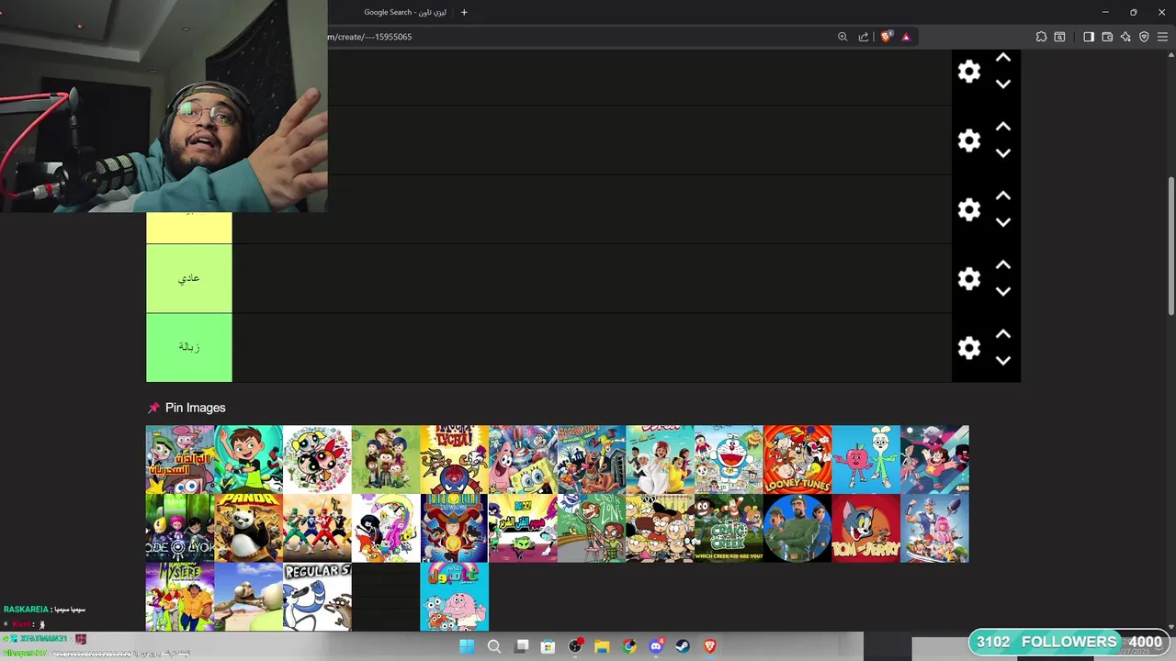Open taskbar Search
1176x661 pixels.
(494, 646)
